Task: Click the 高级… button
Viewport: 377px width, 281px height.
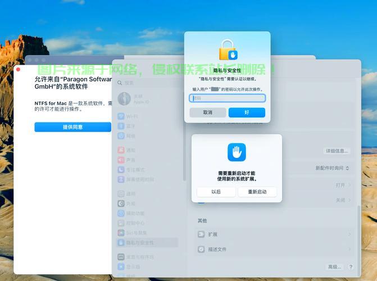Action: (x=334, y=267)
